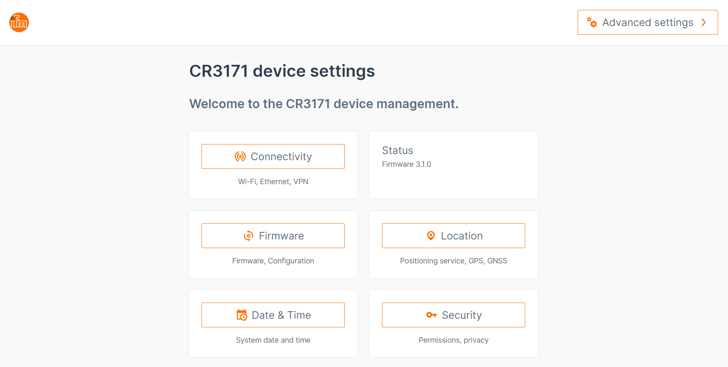This screenshot has height=367, width=728.
Task: Click the gears icon beside Advanced settings
Action: click(x=592, y=22)
